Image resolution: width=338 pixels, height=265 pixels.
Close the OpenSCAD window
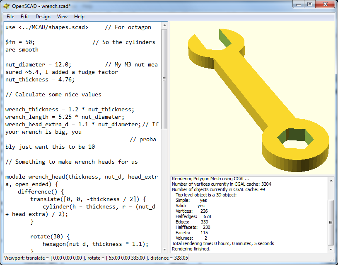click(326, 4)
